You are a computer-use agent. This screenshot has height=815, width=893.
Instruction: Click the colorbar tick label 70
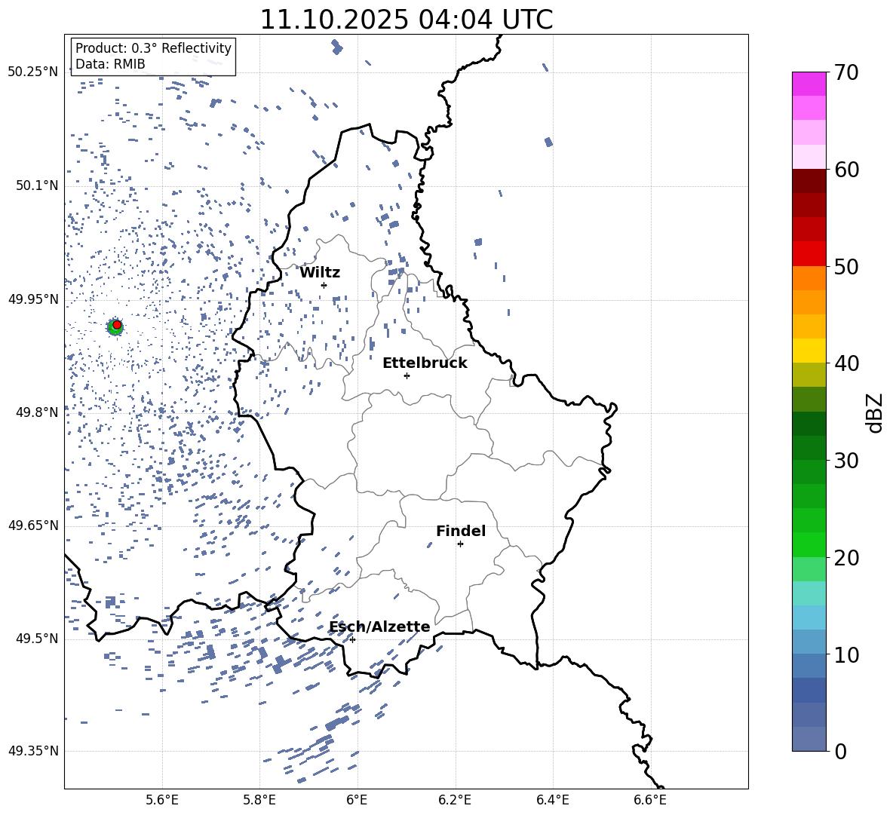(x=847, y=73)
